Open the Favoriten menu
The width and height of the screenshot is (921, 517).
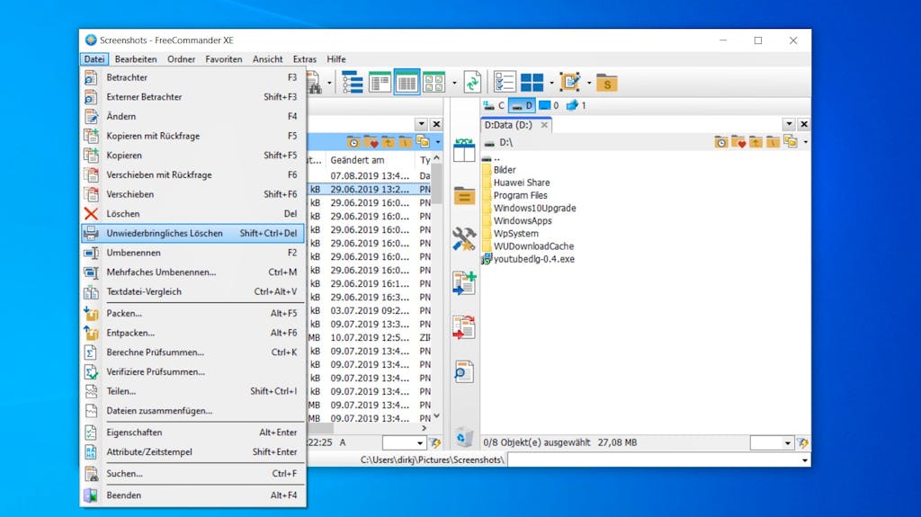click(x=224, y=59)
